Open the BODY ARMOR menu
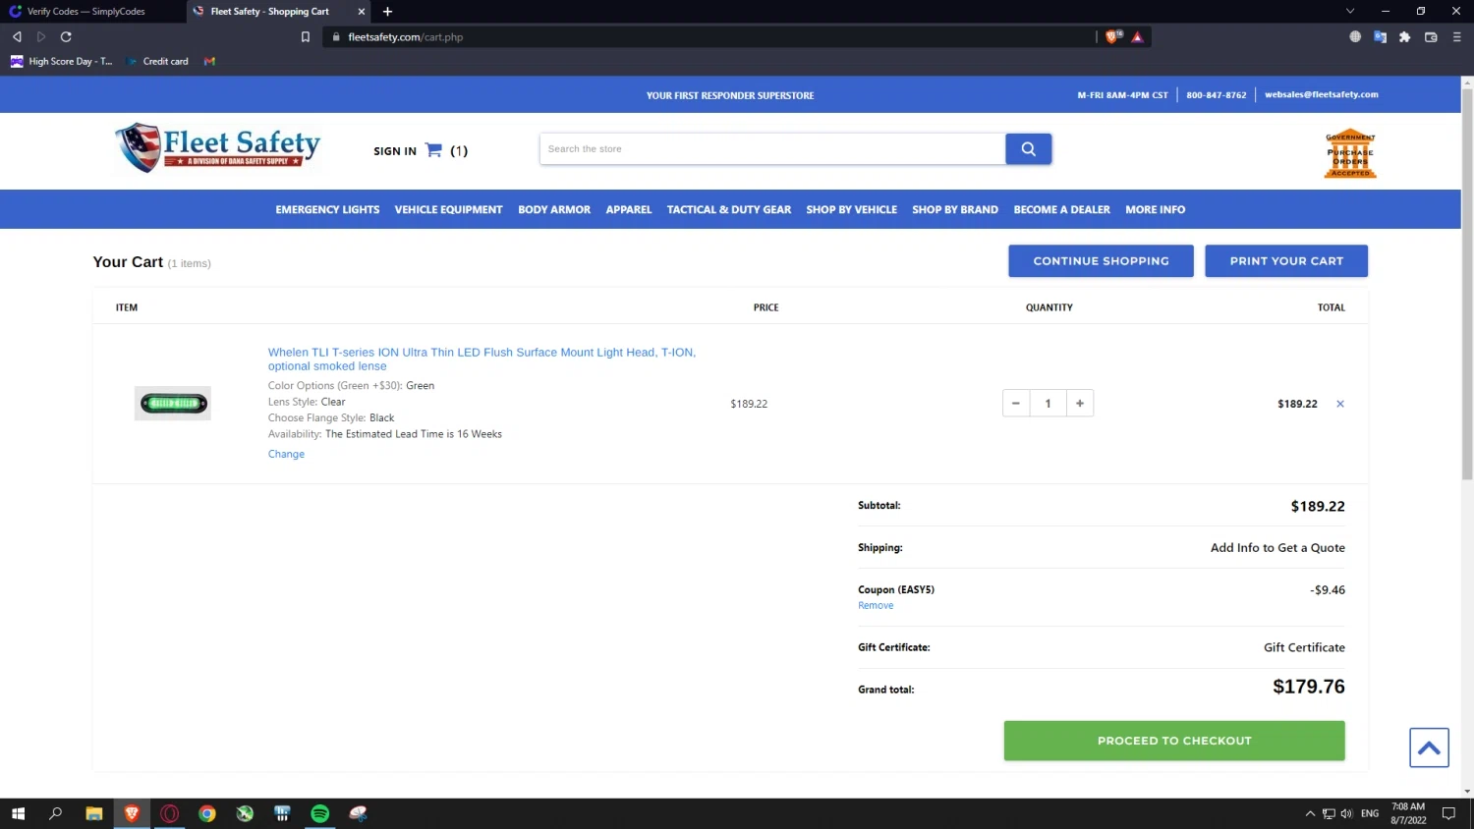The height and width of the screenshot is (829, 1474). [x=554, y=209]
